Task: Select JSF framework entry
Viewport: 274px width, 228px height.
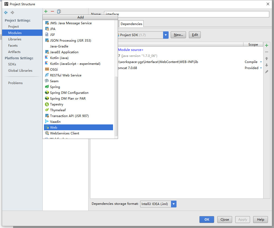Action: [79, 35]
